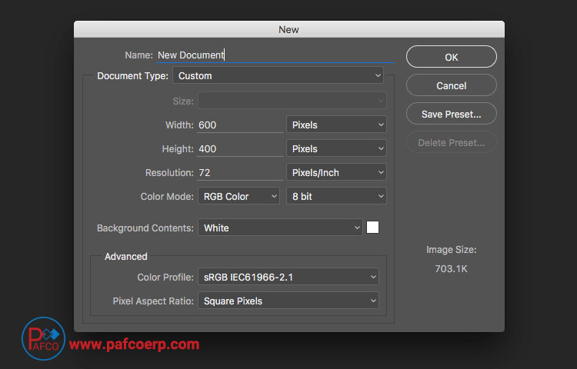Click the Name field with New Document
Viewport: 577px width, 369px height.
[x=275, y=55]
